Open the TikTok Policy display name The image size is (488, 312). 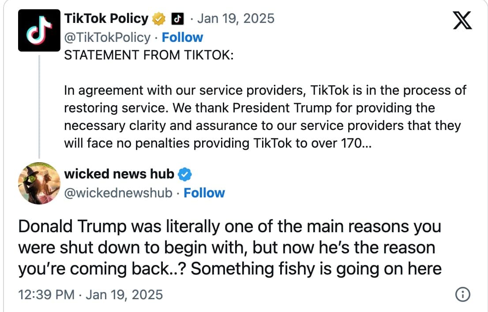(x=106, y=19)
